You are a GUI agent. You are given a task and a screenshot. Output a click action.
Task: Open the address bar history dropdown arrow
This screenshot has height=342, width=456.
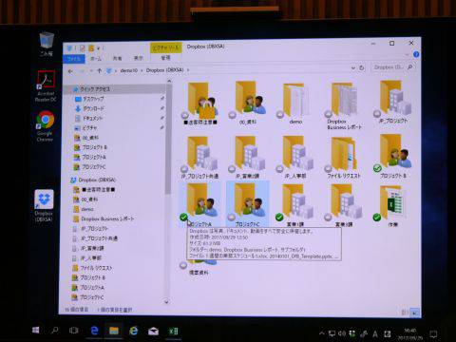pyautogui.click(x=353, y=67)
